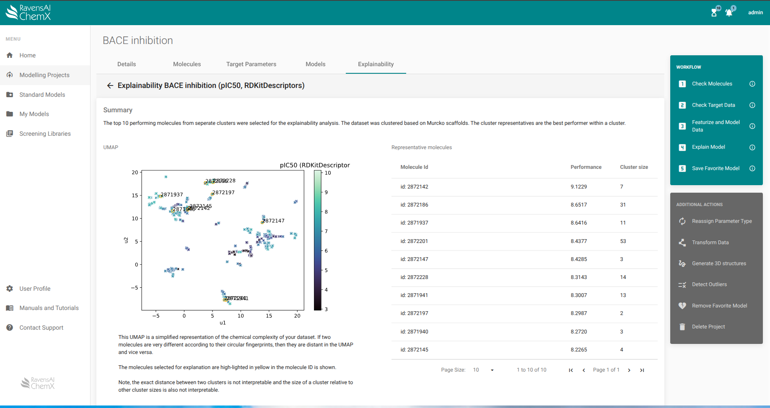Viewport: 770px width, 408px height.
Task: Open the Page Size dropdown
Action: point(484,370)
